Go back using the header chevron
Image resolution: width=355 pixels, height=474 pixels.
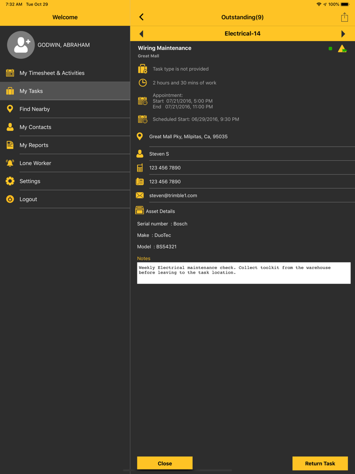[141, 17]
